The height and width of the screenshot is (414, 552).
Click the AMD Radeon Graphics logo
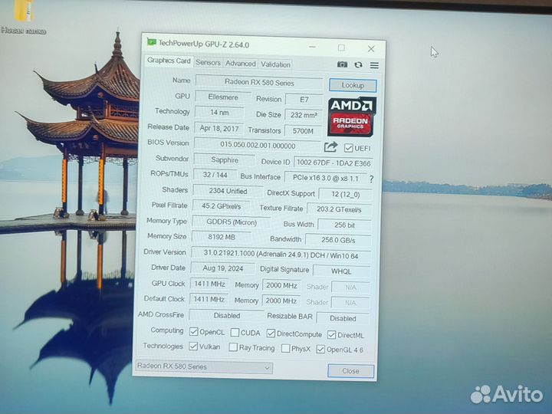(352, 117)
